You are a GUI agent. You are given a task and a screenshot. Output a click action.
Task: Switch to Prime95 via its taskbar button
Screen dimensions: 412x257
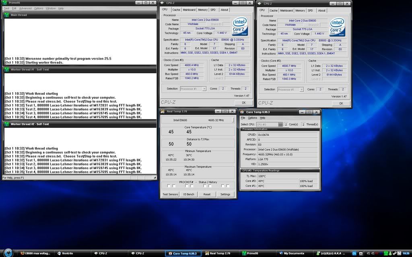pyautogui.click(x=250, y=253)
